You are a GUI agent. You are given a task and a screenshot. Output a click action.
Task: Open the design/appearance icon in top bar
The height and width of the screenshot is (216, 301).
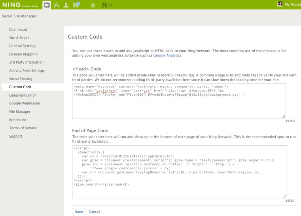coord(56,5)
